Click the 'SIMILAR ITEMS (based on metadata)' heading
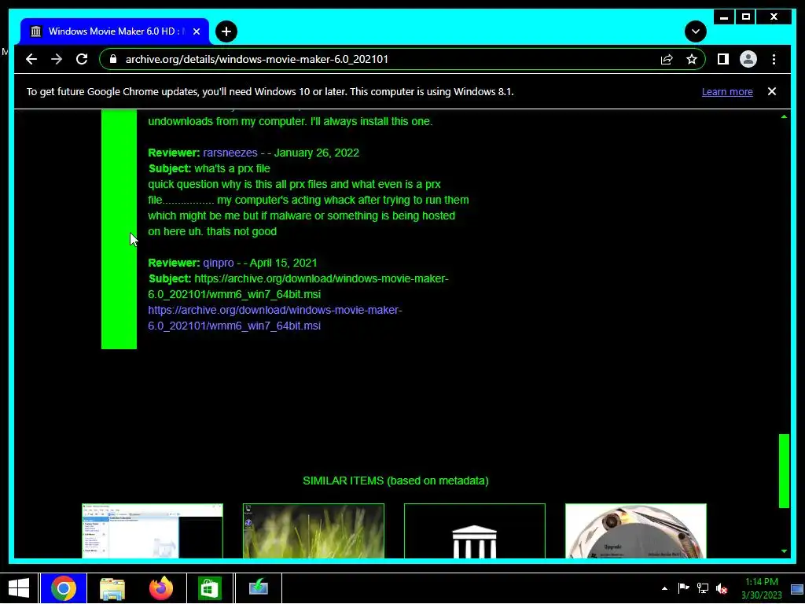The width and height of the screenshot is (805, 604). coord(395,481)
